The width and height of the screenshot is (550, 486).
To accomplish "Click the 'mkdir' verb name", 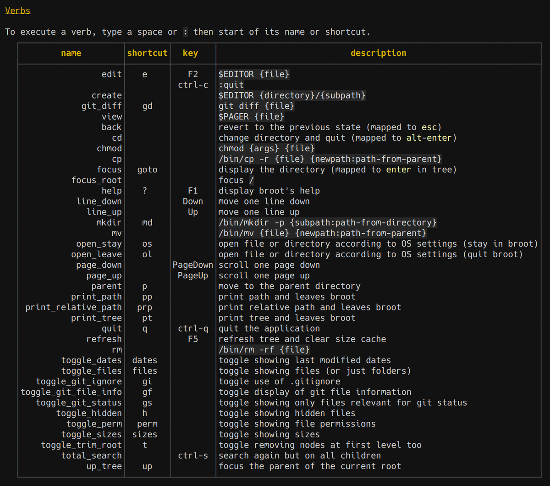I will click(109, 222).
